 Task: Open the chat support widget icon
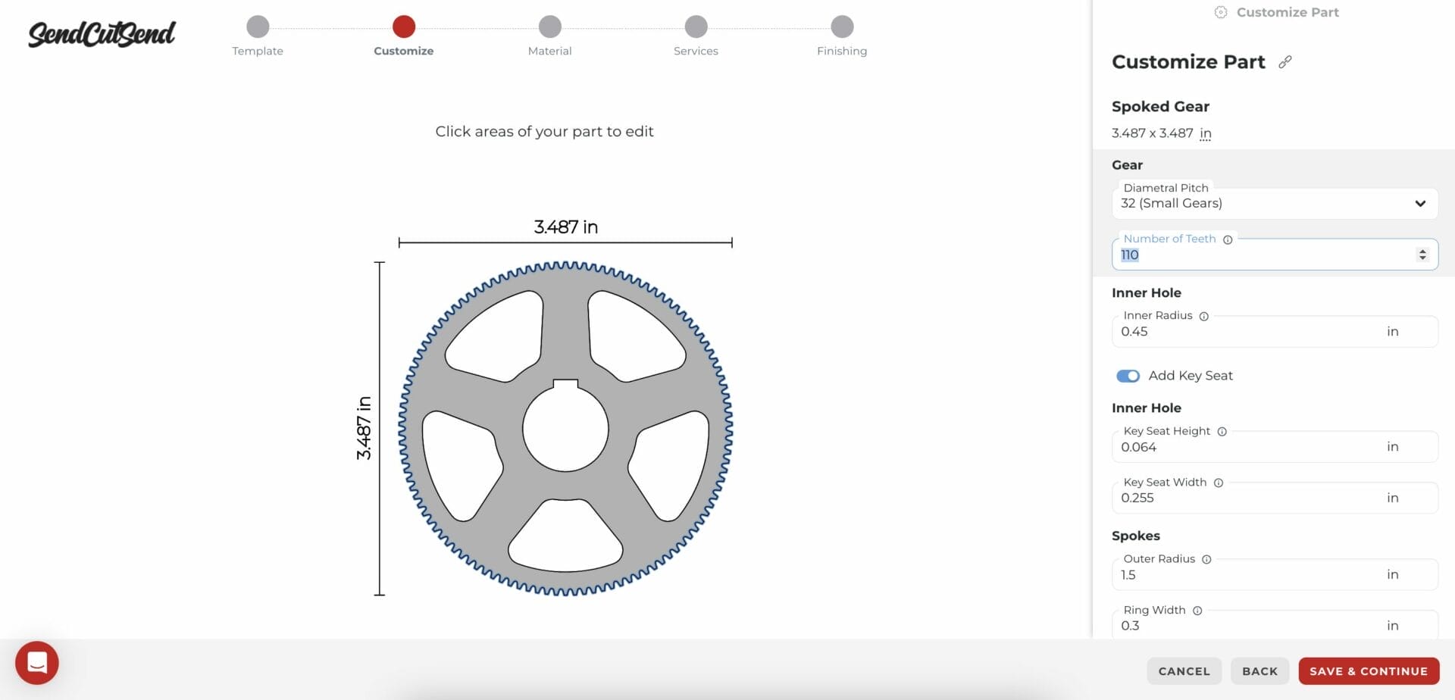coord(36,663)
